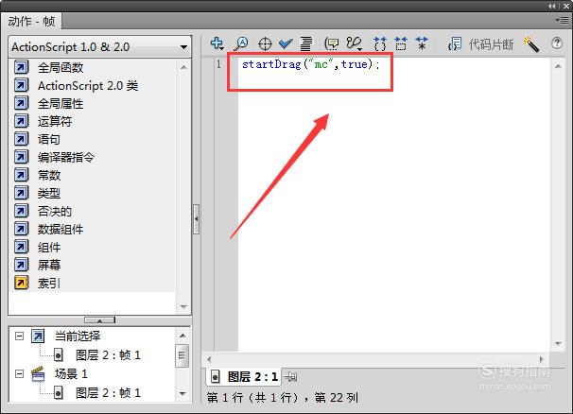Click the 动作 - 帧 panel tab
Viewport: 573px width, 414px height.
pos(31,21)
